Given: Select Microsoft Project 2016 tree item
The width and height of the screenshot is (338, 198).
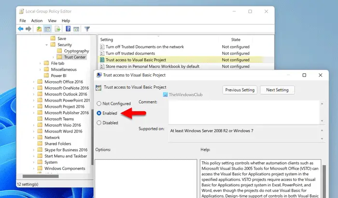Looking at the screenshot, I should pos(64,106).
